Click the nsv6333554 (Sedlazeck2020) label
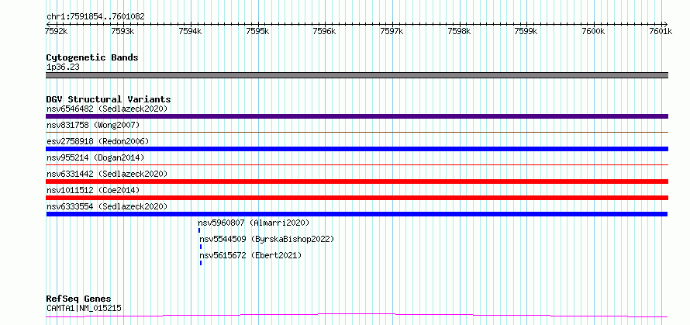 point(107,206)
